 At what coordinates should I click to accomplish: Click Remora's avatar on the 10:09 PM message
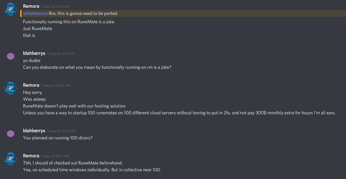[11, 88]
